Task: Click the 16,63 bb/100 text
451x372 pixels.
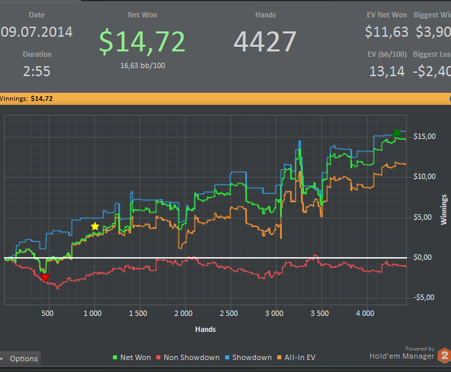Action: click(x=143, y=65)
